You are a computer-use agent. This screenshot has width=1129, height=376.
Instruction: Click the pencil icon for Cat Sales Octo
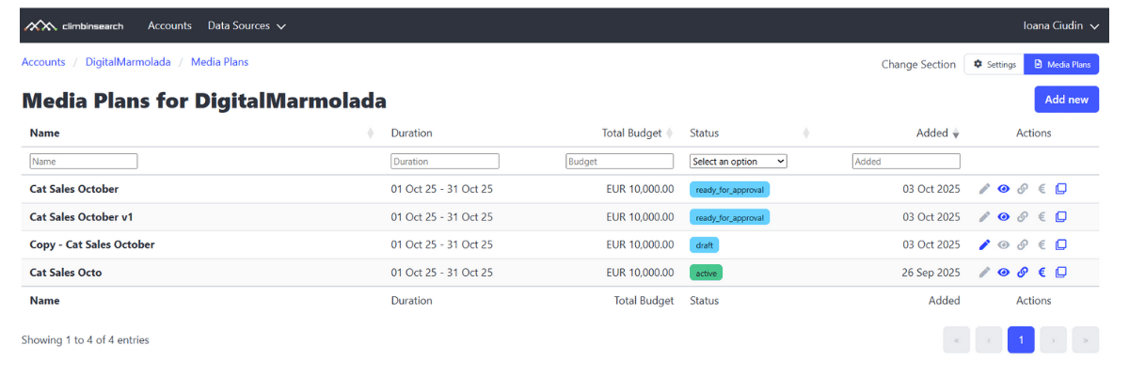(x=984, y=273)
